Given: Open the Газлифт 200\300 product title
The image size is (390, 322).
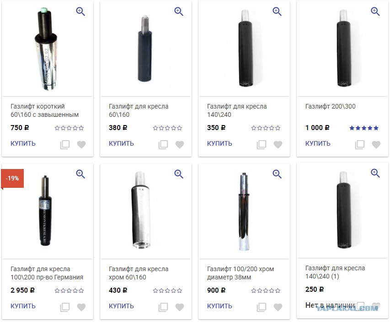Looking at the screenshot, I should 330,106.
